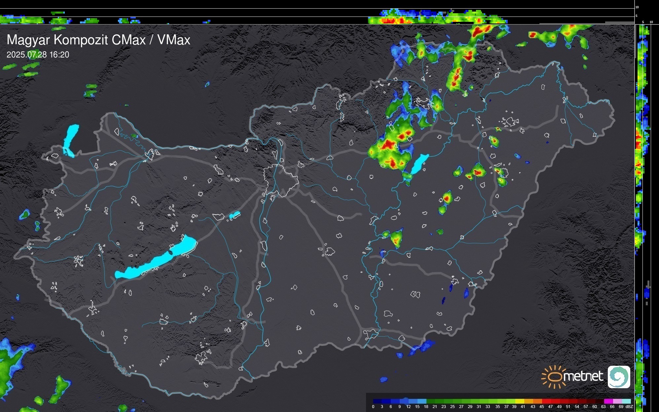Click the red 45 dBZ legend swatch
Screen dimensions: 659x412
[x=546, y=401]
